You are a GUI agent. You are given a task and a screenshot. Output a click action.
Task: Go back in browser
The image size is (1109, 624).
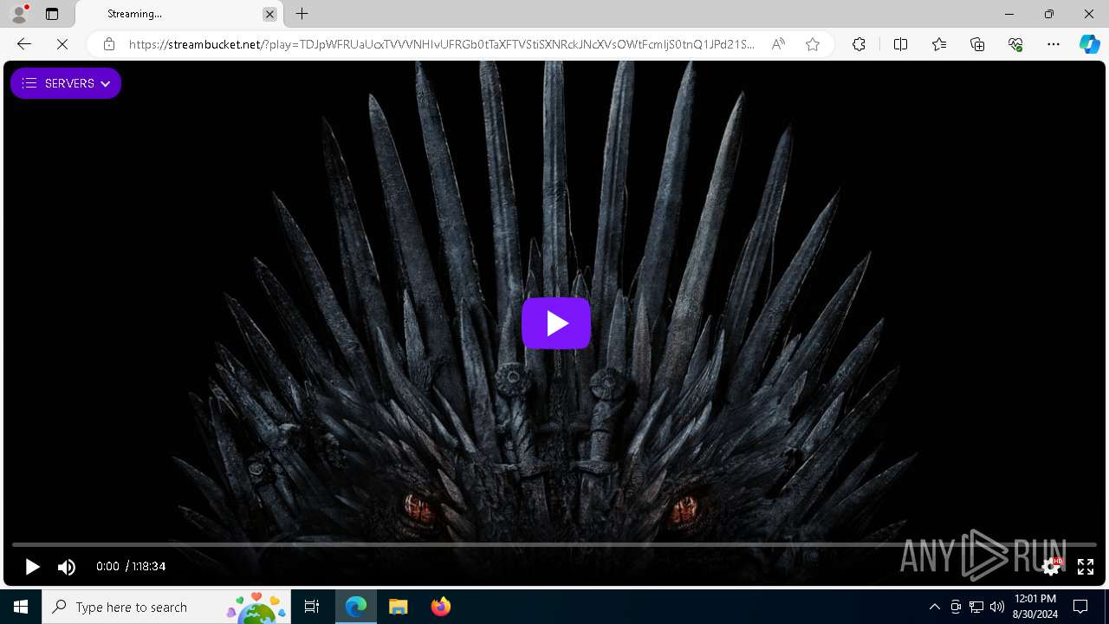point(24,44)
